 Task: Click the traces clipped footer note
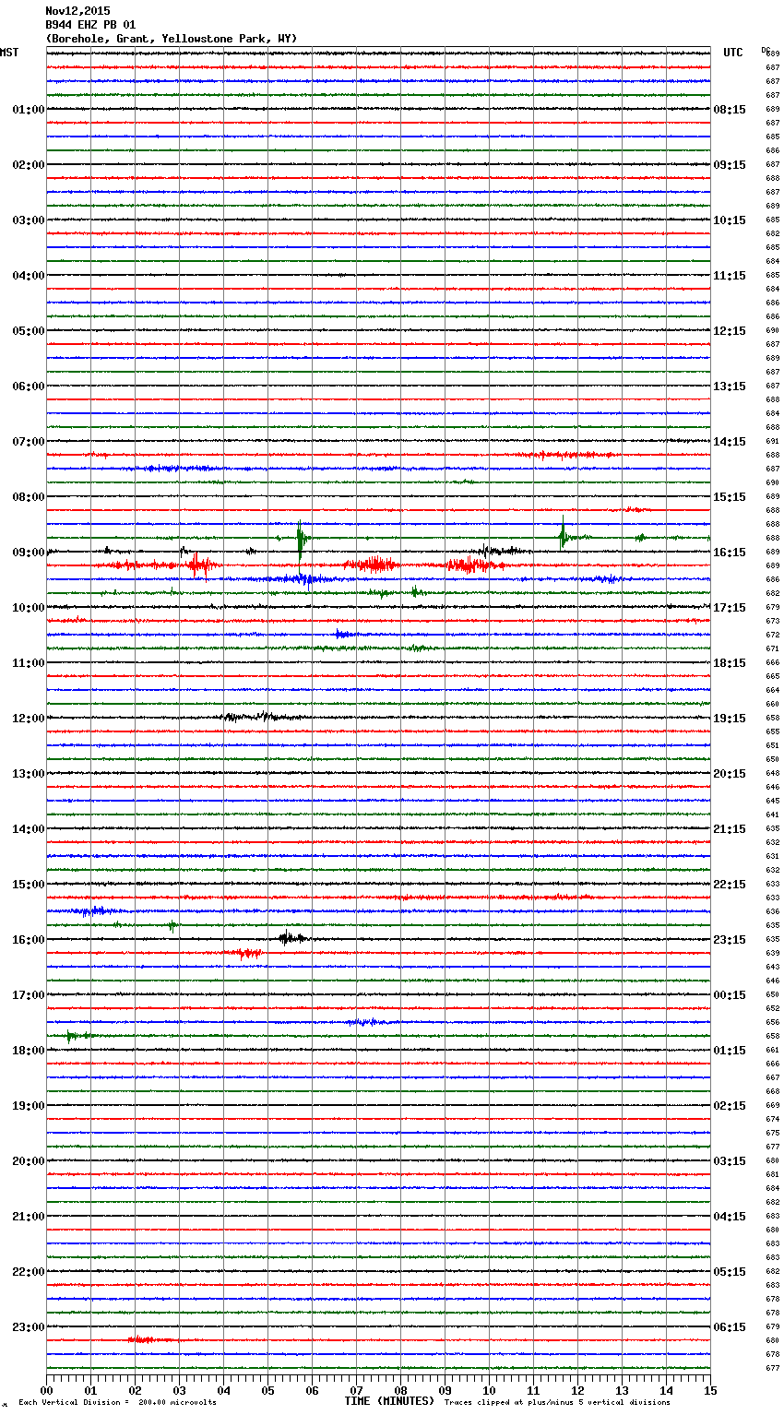(x=557, y=1402)
